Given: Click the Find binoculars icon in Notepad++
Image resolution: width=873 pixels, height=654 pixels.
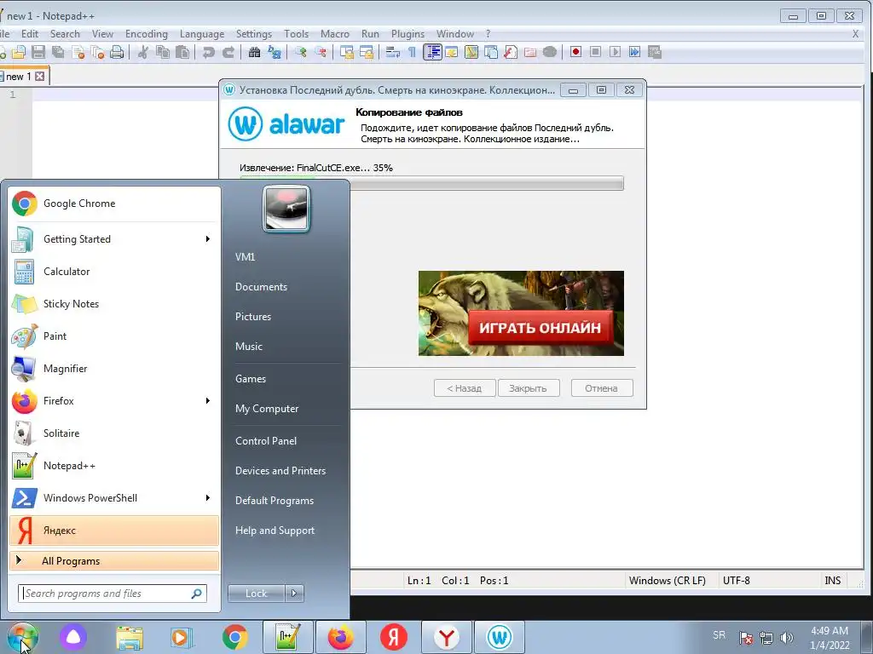Looking at the screenshot, I should 254,52.
